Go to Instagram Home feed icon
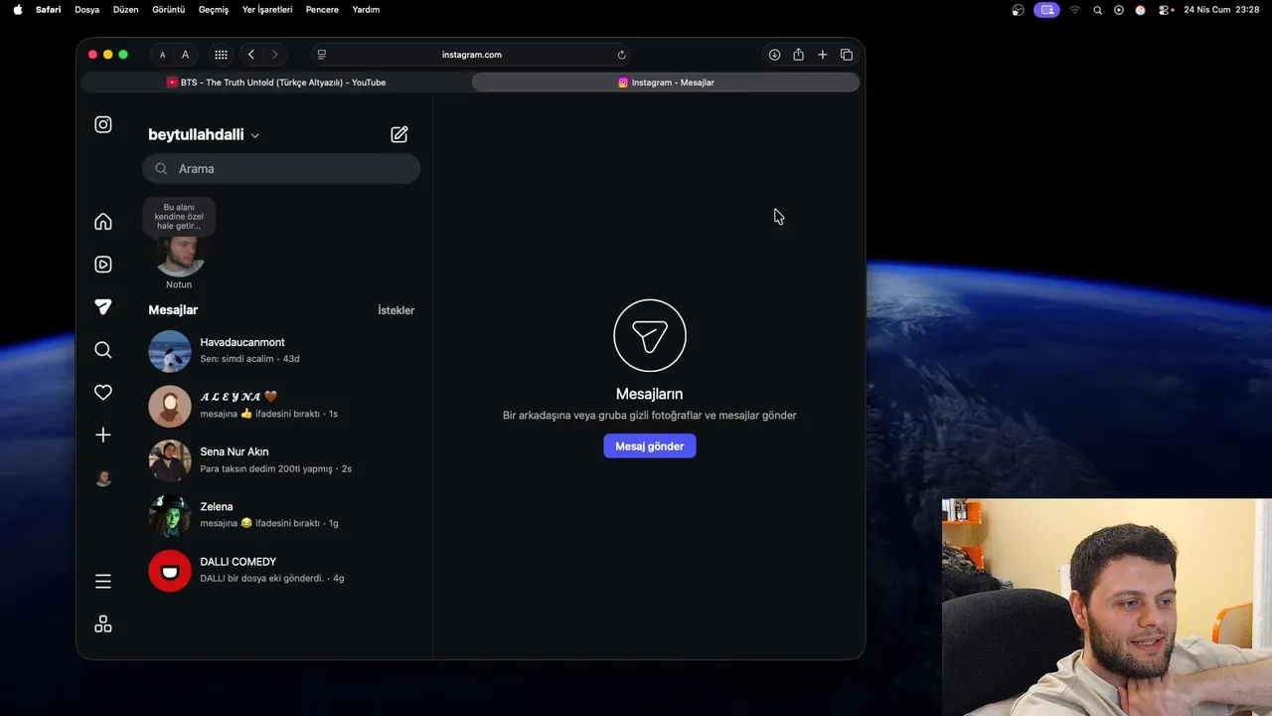This screenshot has width=1272, height=716. click(x=103, y=222)
